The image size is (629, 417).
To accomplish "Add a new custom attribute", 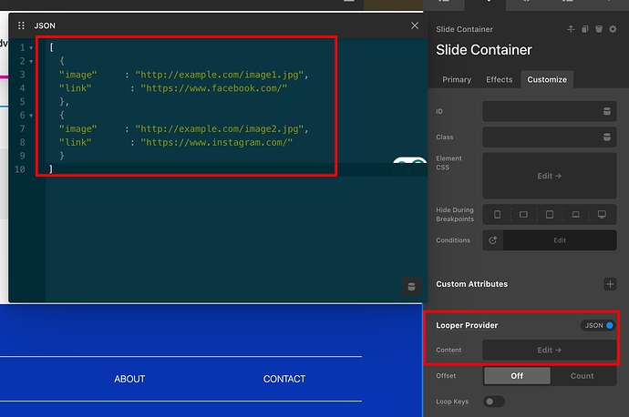I will pyautogui.click(x=610, y=284).
